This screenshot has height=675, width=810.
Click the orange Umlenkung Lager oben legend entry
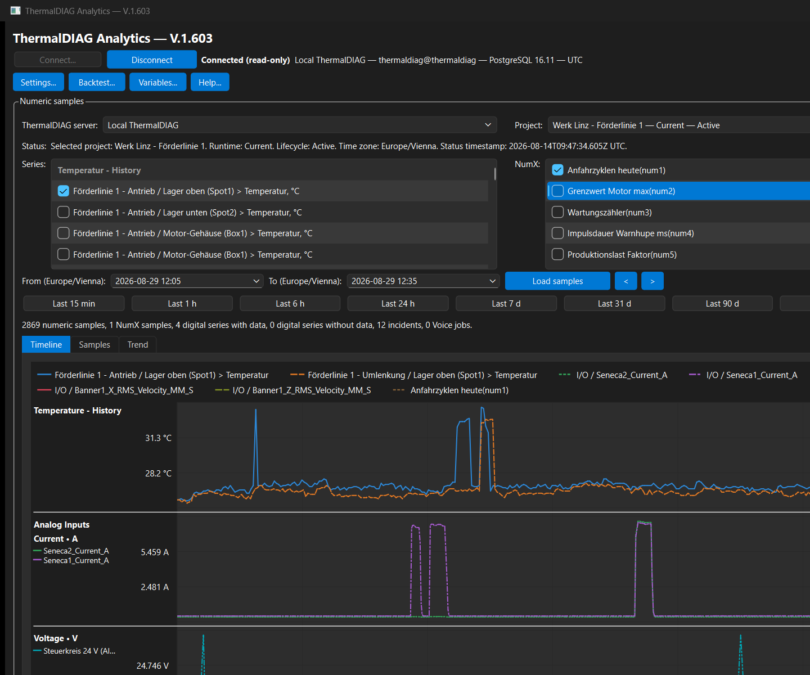pyautogui.click(x=414, y=375)
